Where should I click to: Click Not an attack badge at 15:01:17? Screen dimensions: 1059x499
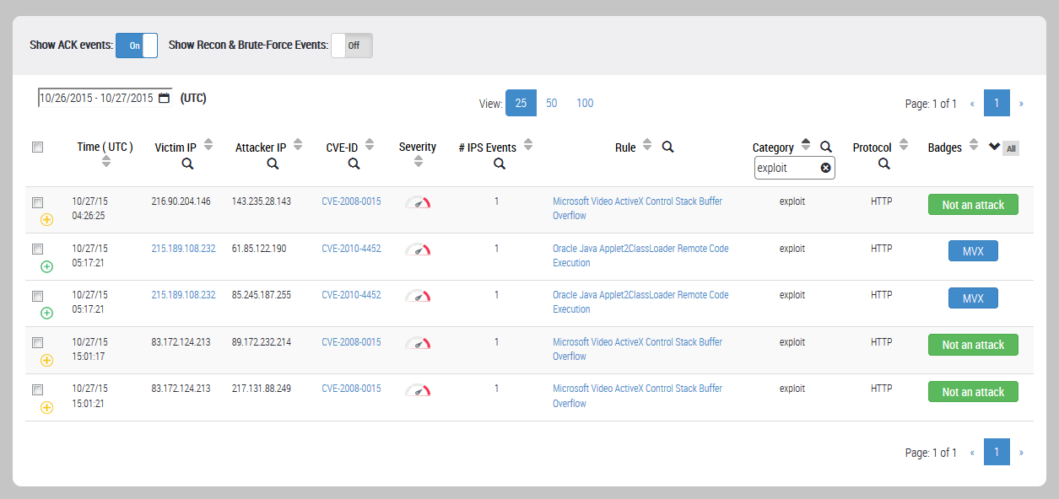[x=973, y=345]
